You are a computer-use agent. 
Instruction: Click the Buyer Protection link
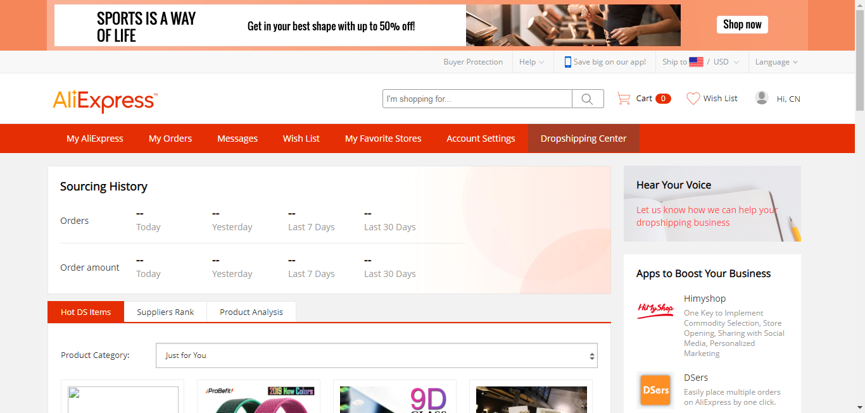pos(473,62)
